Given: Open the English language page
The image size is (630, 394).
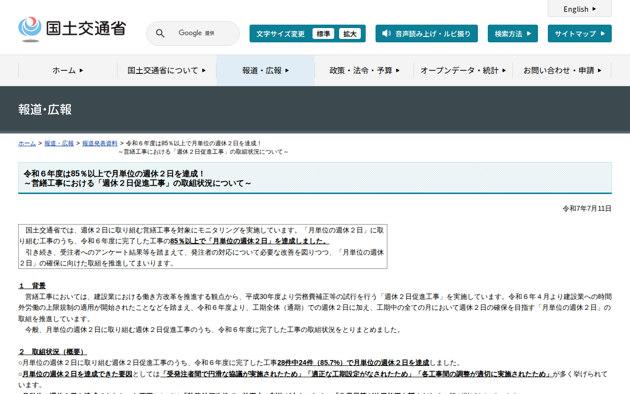Looking at the screenshot, I should pos(580,9).
